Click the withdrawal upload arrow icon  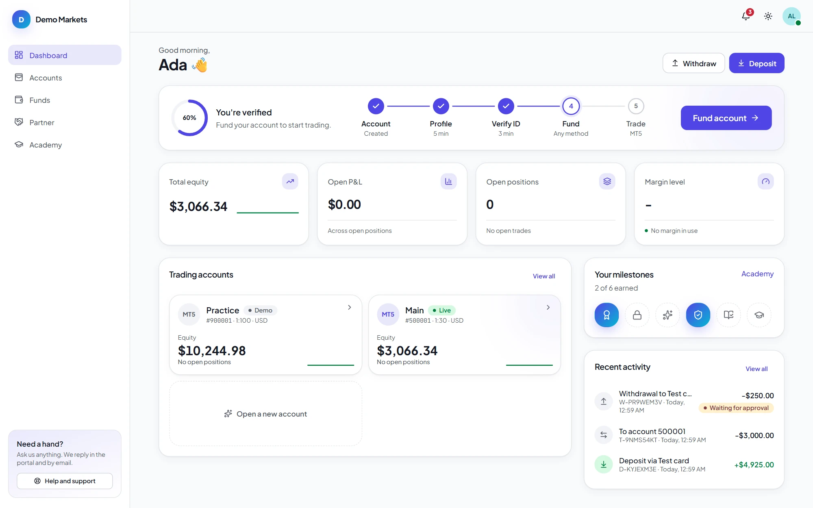(604, 402)
